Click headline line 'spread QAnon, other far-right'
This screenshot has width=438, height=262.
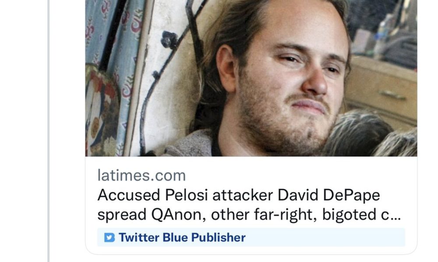point(207,215)
